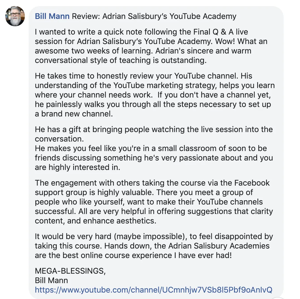Viewport: 300px width, 299px height.
Task: Click the 'support group is highly valuable' line
Action: tap(144, 192)
